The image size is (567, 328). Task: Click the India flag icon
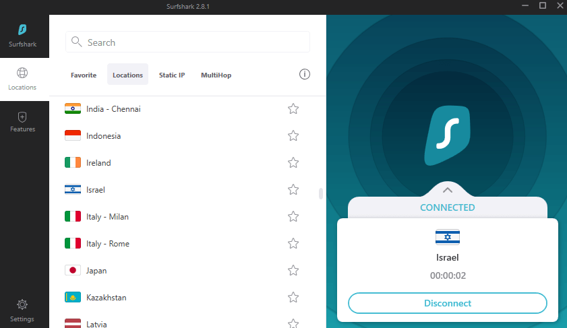tap(73, 108)
